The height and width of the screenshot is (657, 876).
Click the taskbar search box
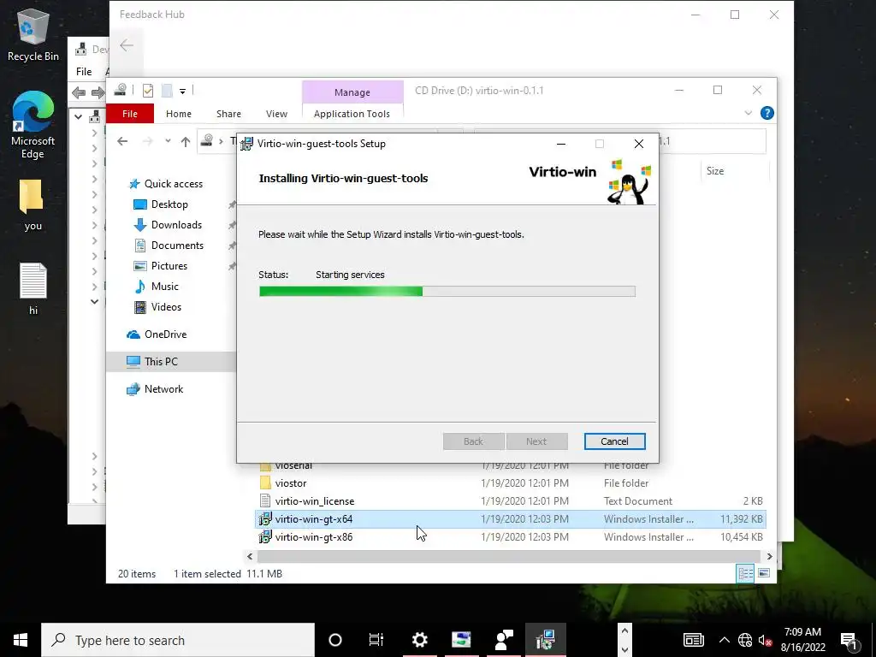point(178,640)
